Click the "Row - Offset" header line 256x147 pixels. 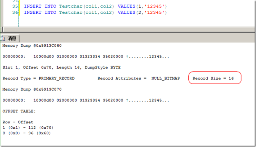click(x=18, y=122)
